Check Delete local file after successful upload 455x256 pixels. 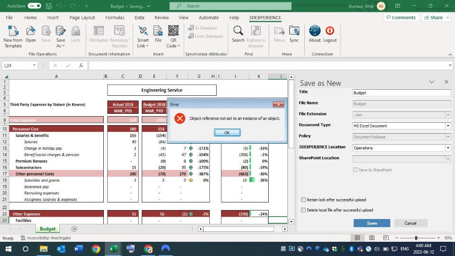pyautogui.click(x=303, y=210)
